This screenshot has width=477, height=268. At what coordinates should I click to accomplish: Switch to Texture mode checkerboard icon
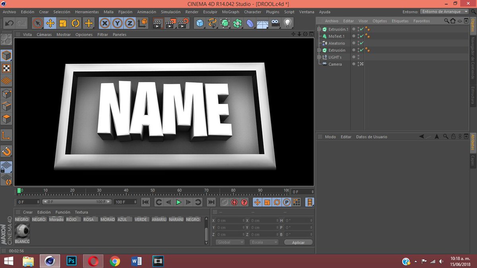(x=6, y=68)
